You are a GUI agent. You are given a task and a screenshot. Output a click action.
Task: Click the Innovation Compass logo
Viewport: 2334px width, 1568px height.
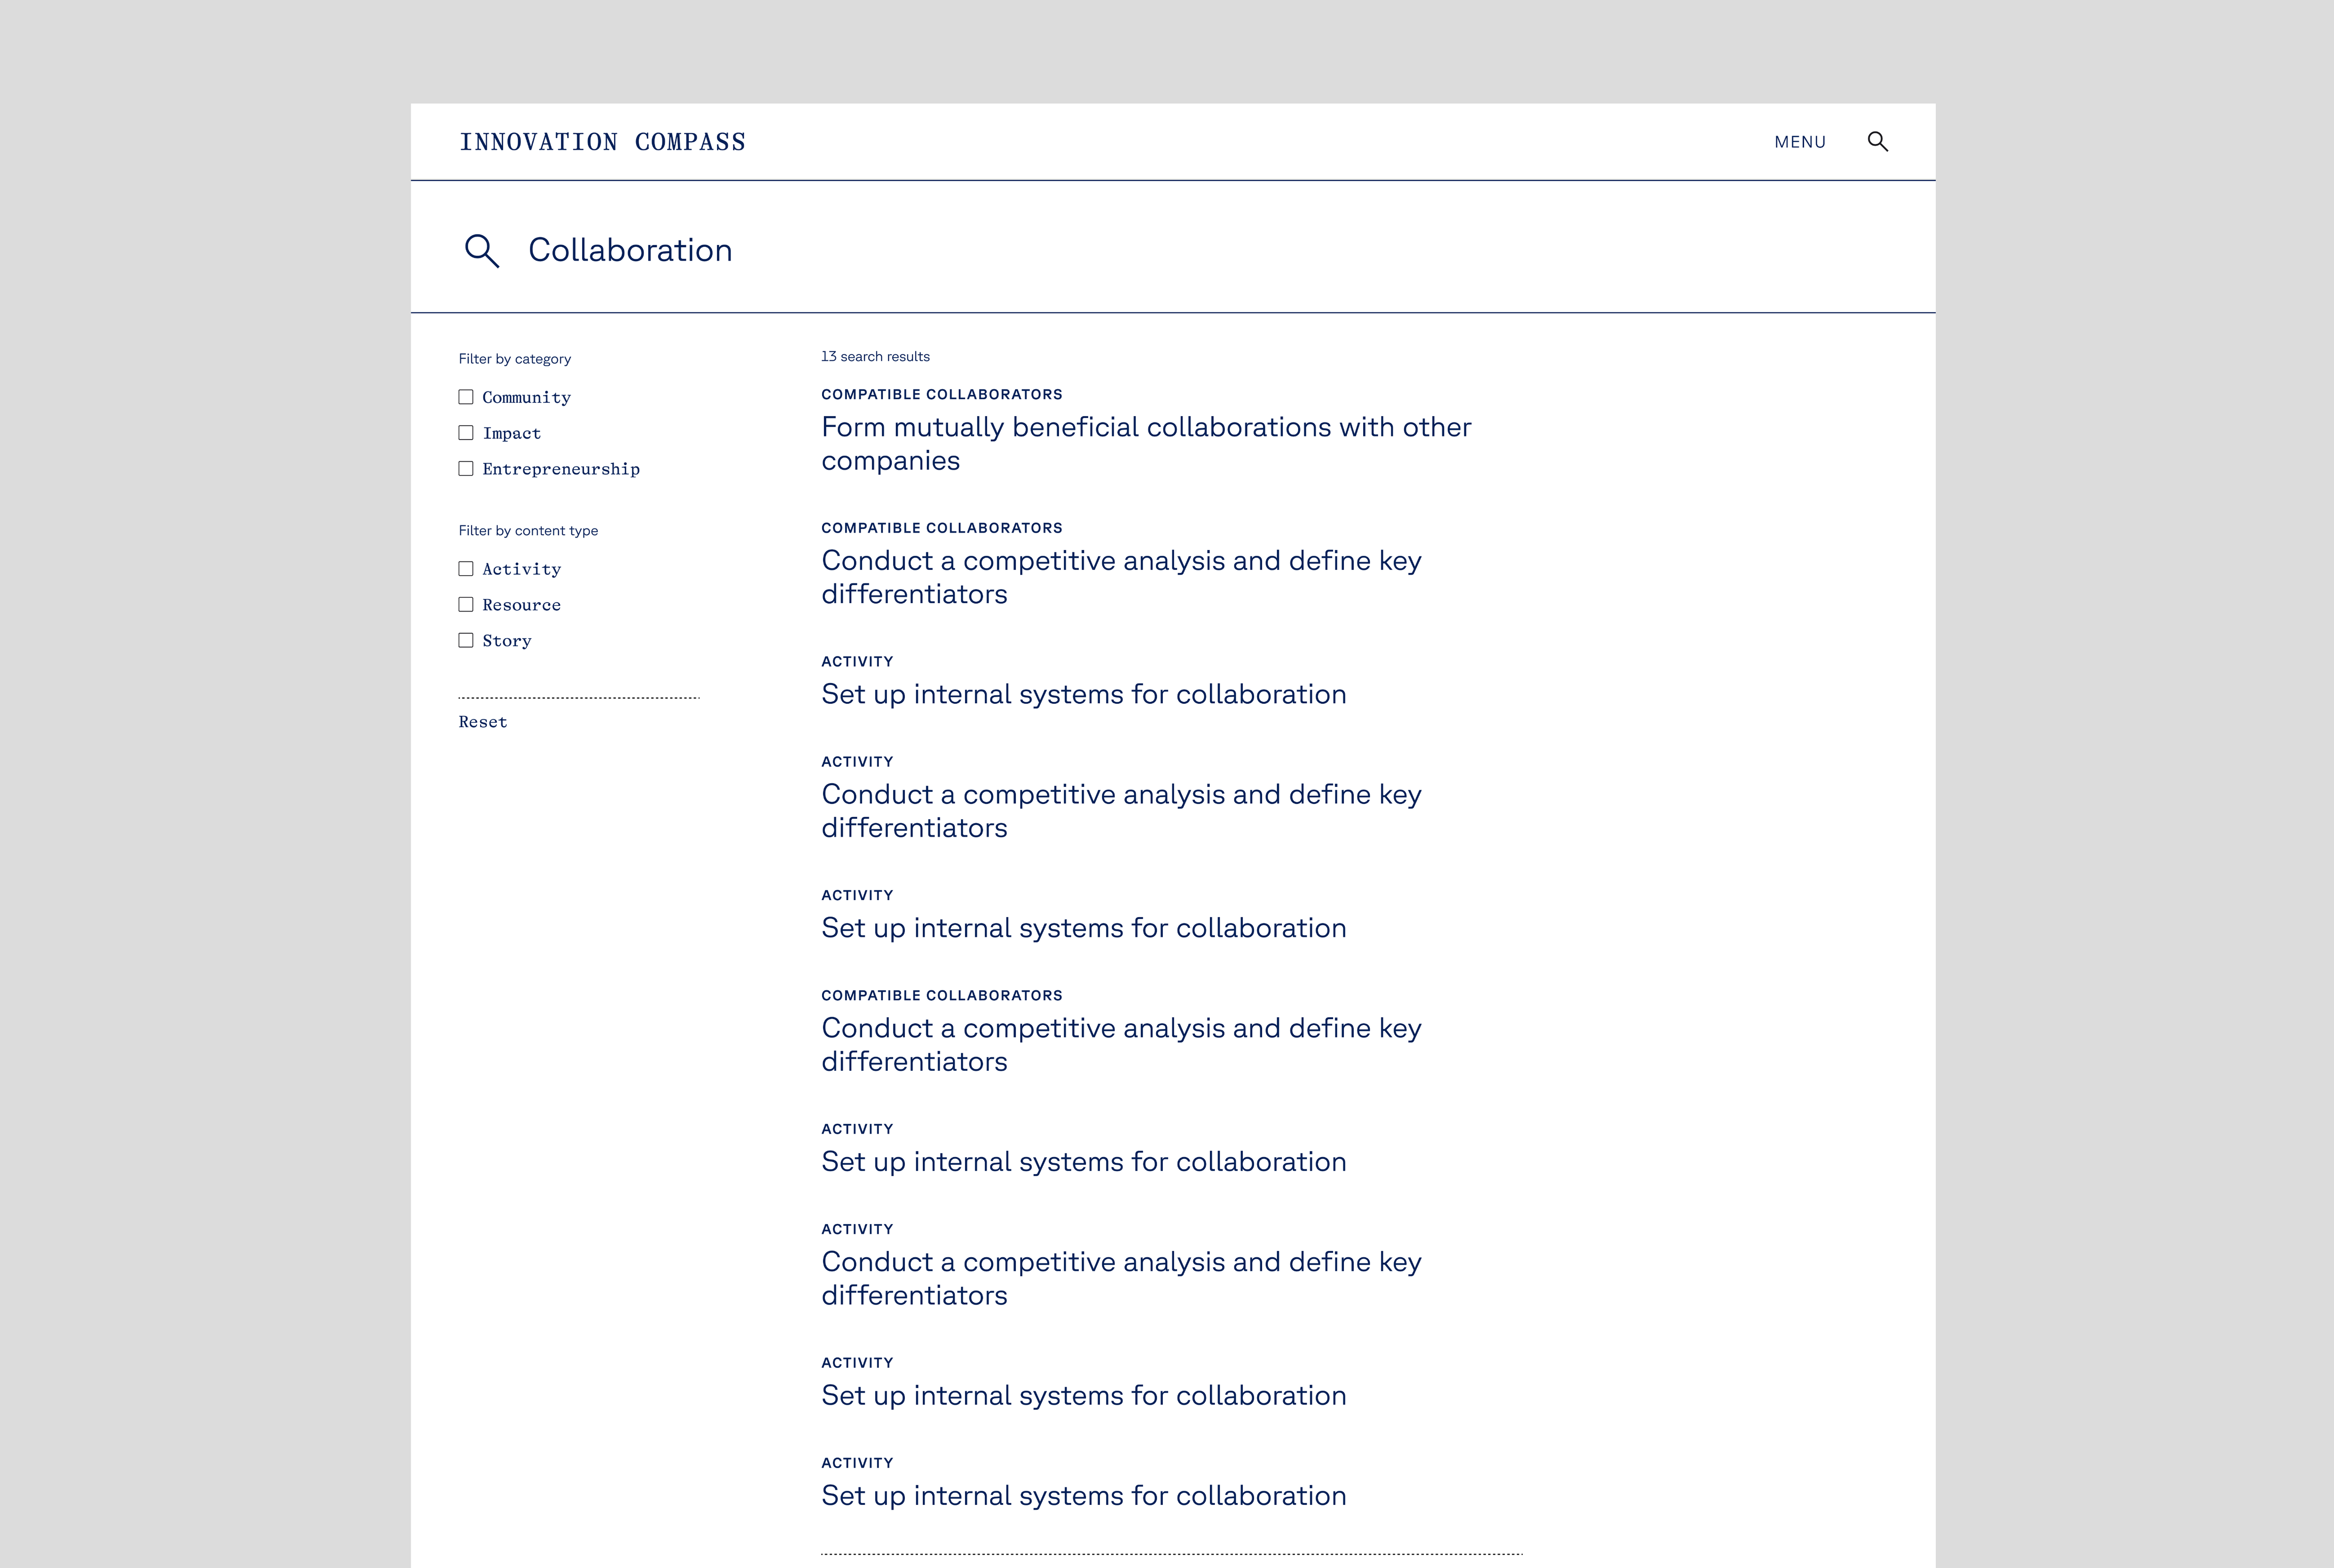[x=602, y=142]
